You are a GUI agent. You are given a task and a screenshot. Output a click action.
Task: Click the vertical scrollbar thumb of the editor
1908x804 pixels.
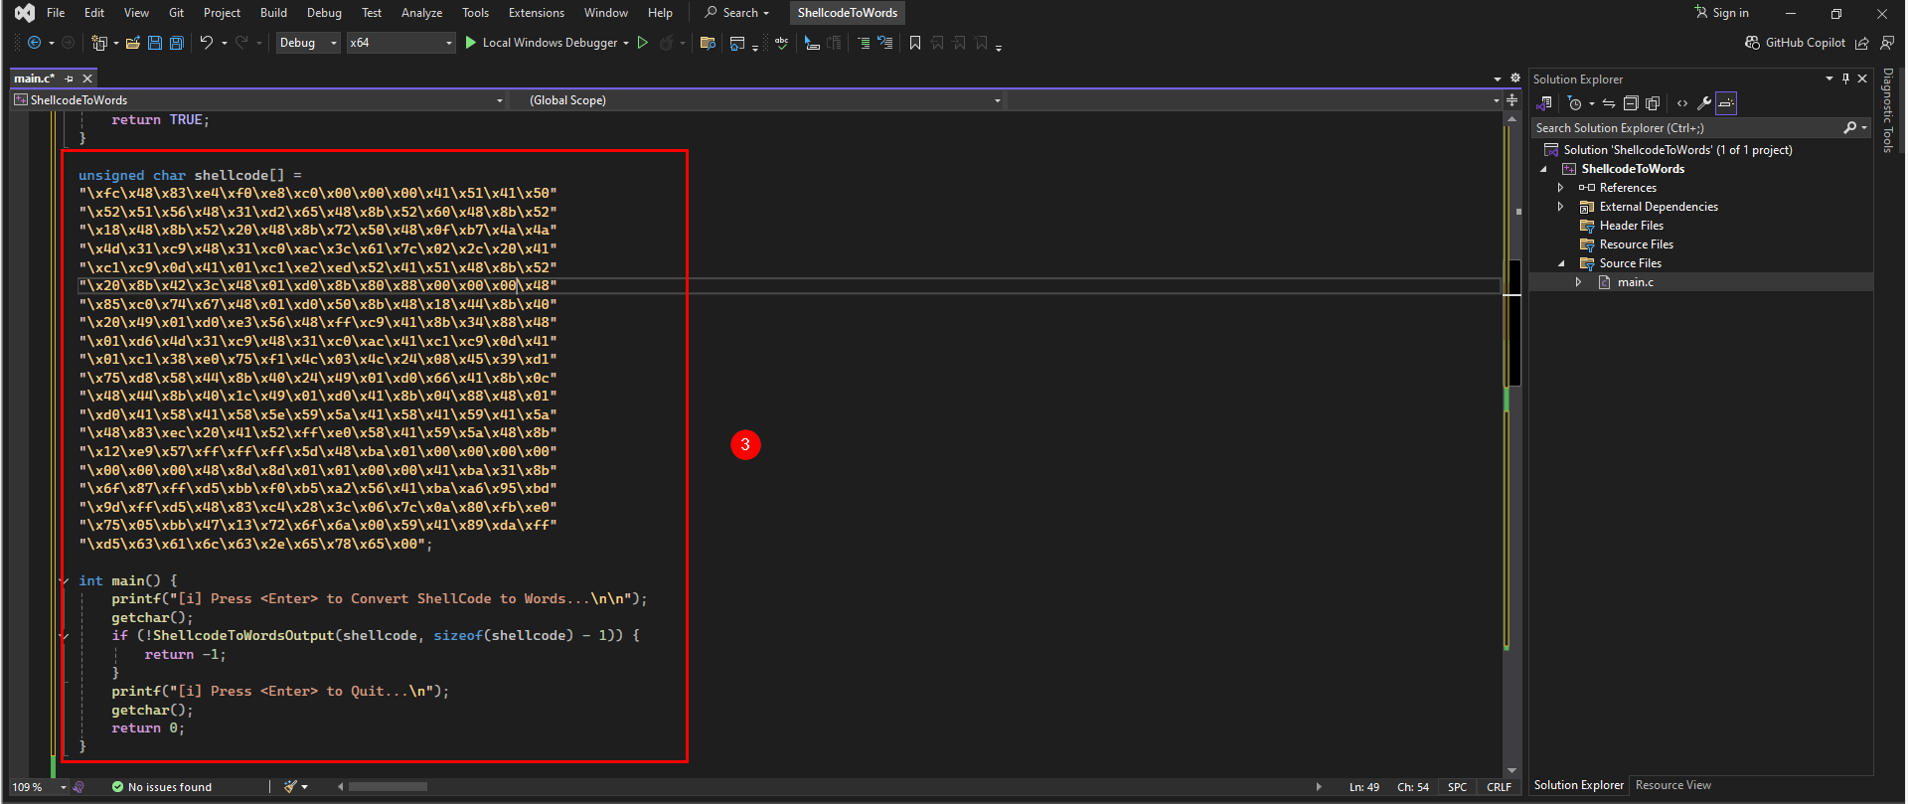click(x=1512, y=323)
